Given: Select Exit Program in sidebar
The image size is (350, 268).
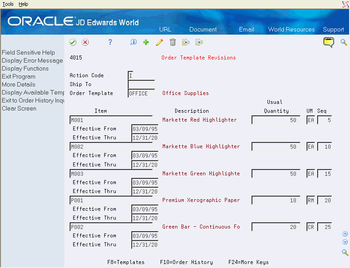Looking at the screenshot, I should [x=19, y=77].
